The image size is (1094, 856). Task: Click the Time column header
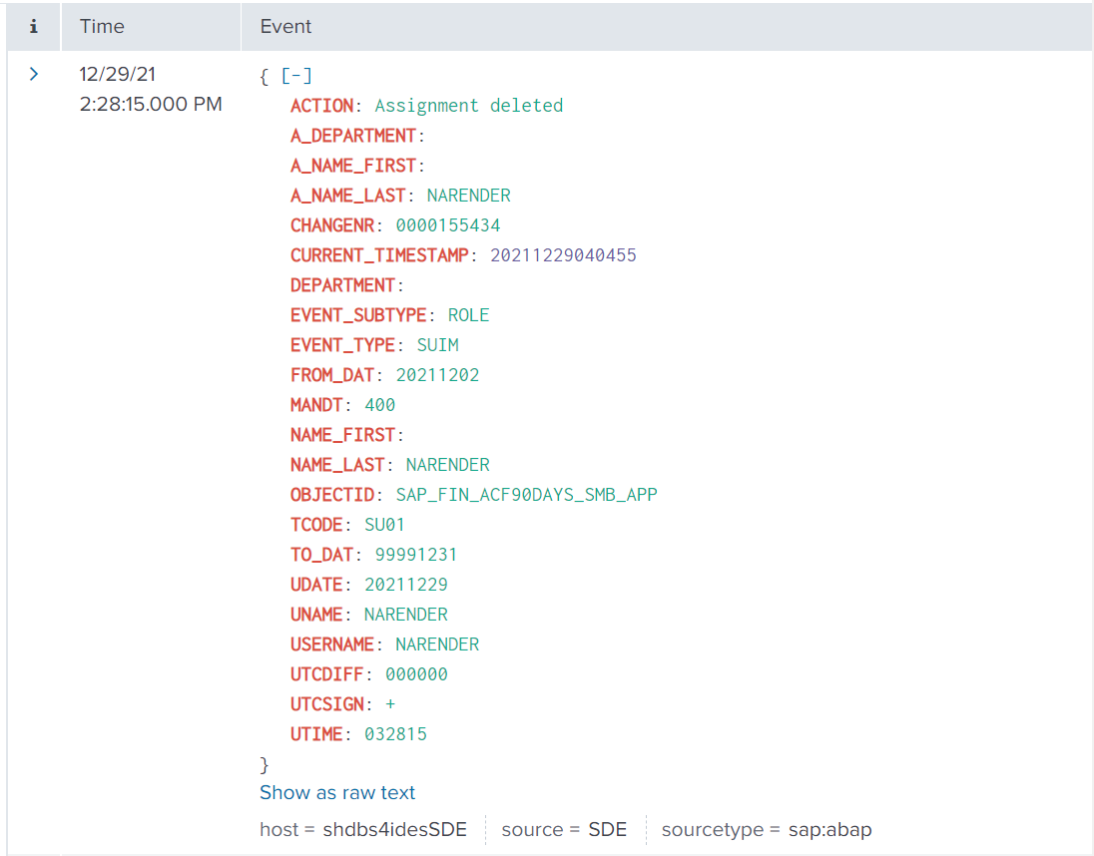click(x=102, y=27)
